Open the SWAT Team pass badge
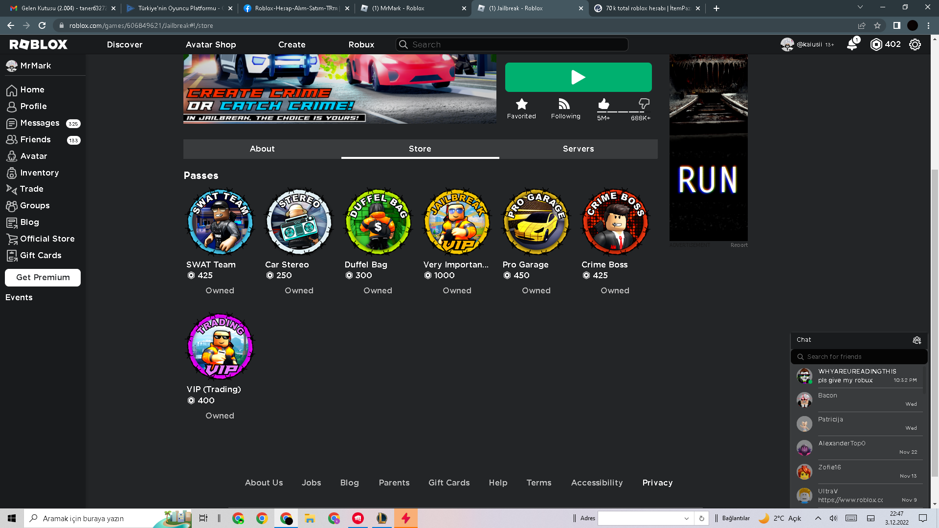This screenshot has height=528, width=939. point(220,221)
